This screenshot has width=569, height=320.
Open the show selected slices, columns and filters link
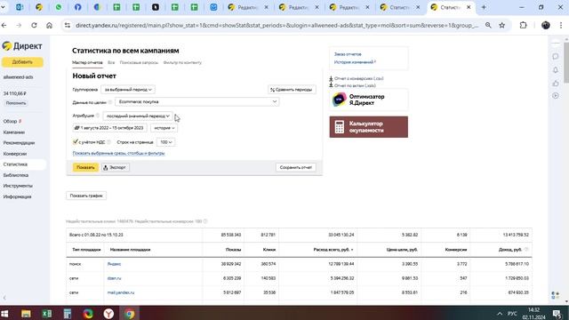tap(118, 153)
